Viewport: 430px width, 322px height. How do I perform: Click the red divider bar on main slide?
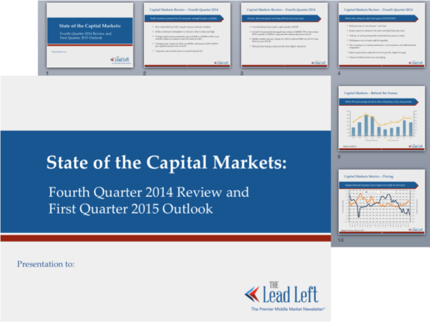tap(165, 238)
